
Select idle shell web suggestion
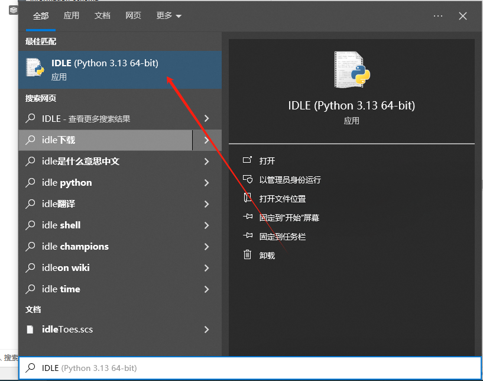pyautogui.click(x=105, y=225)
